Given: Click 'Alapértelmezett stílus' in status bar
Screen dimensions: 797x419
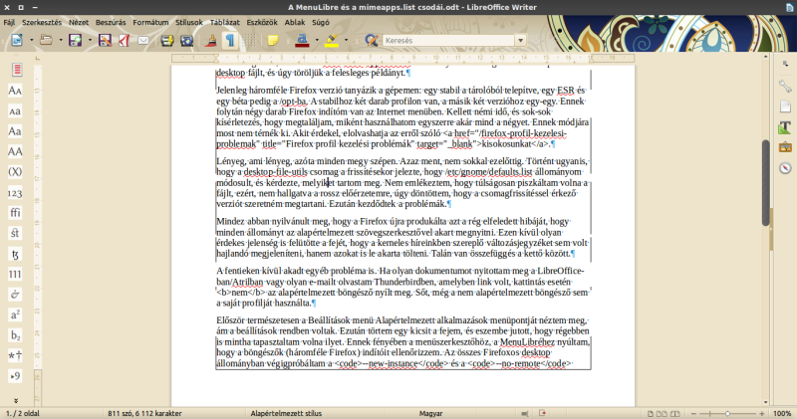Looking at the screenshot, I should pyautogui.click(x=286, y=413).
